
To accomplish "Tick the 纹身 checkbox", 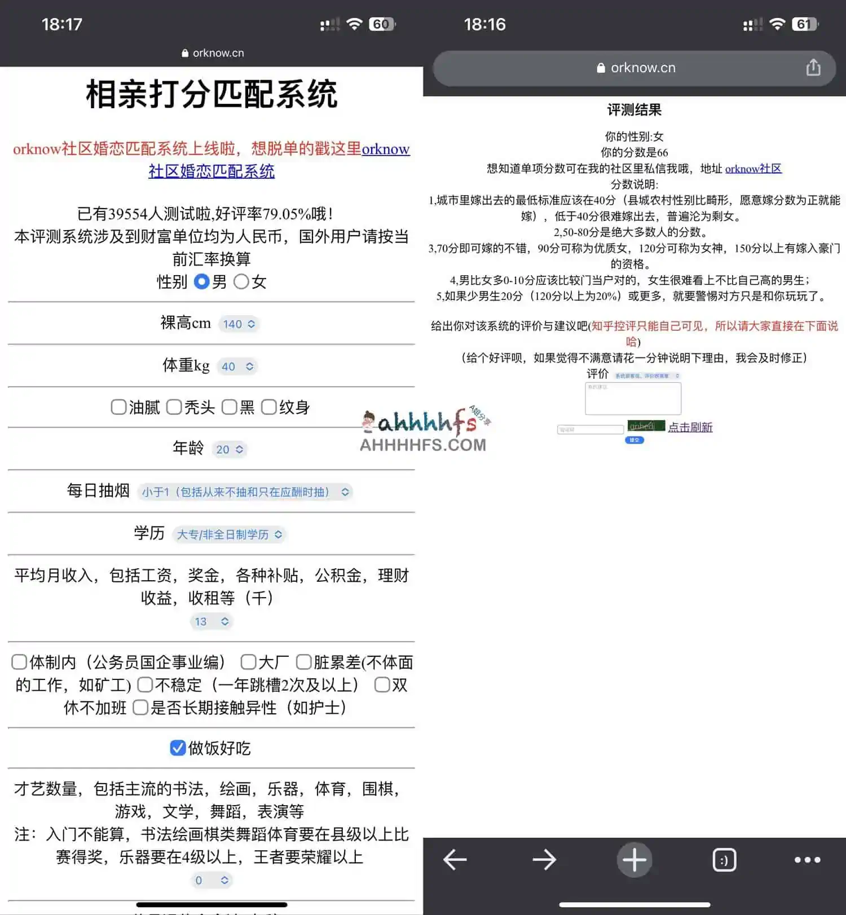I will coord(269,407).
